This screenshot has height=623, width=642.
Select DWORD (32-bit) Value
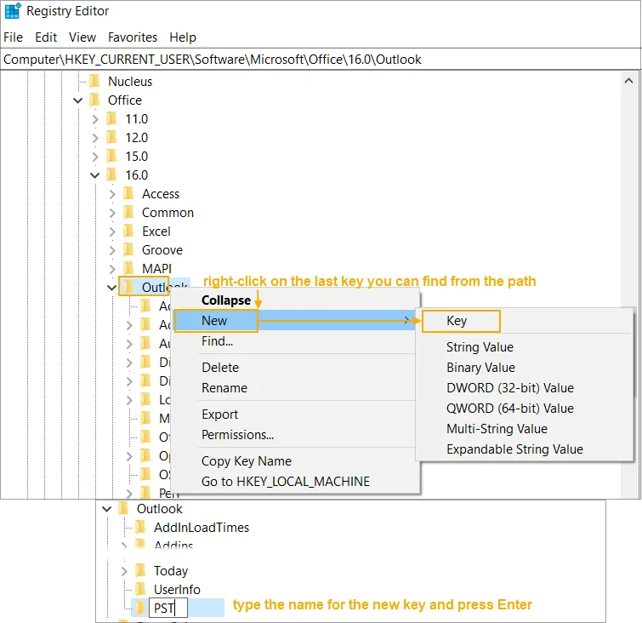(525, 388)
